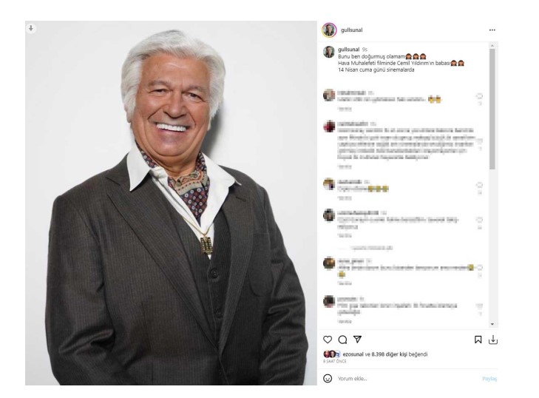Open ezosunal profile from likes line
The image size is (539, 398).
353,354
